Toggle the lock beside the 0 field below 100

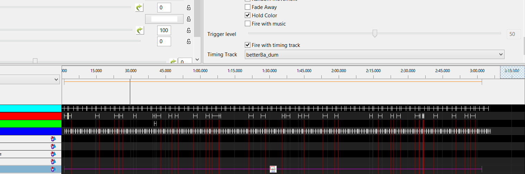pos(189,41)
